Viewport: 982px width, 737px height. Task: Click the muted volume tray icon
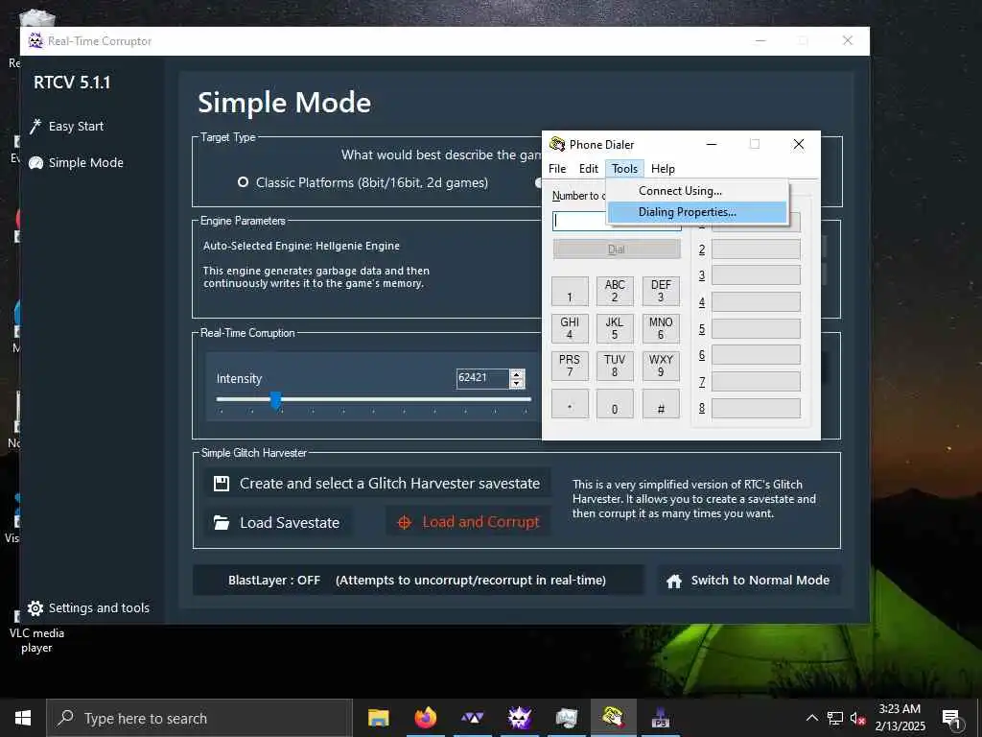point(857,718)
